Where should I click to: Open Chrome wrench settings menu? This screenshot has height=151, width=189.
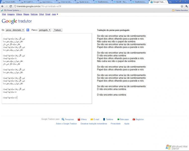tap(186, 6)
